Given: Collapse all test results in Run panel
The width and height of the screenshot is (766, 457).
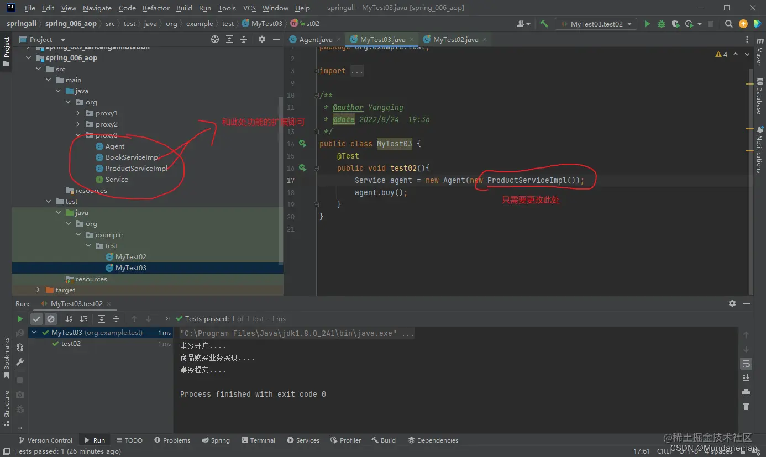Looking at the screenshot, I should point(116,319).
